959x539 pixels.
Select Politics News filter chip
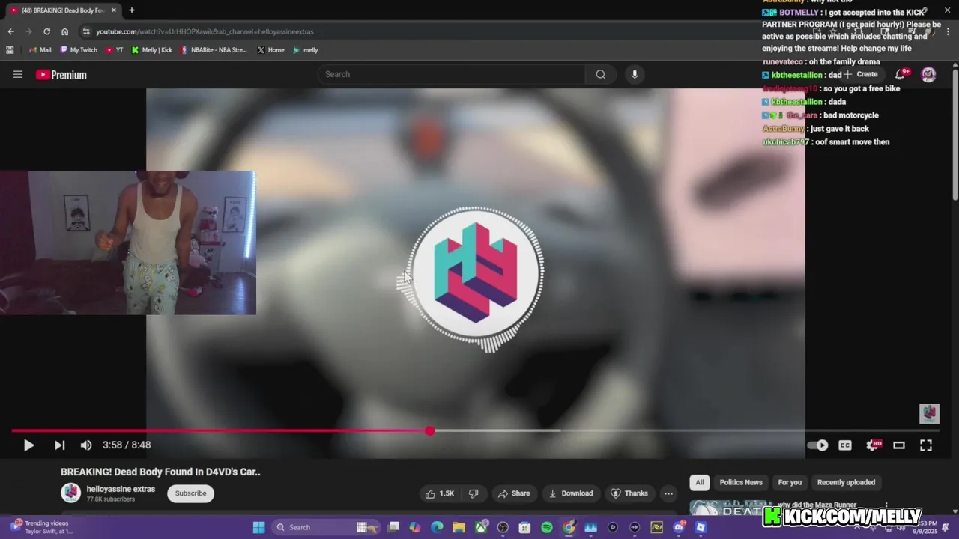pos(741,482)
